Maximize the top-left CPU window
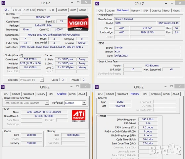The height and width of the screenshot is (159, 185). point(78,2)
